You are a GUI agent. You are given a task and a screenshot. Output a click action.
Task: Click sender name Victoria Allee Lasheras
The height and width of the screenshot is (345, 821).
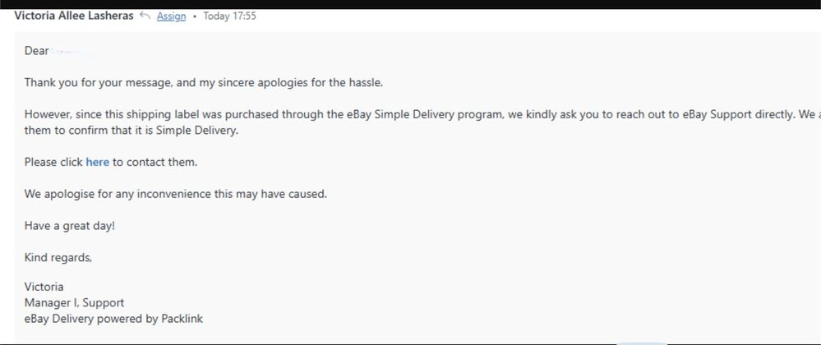(74, 16)
